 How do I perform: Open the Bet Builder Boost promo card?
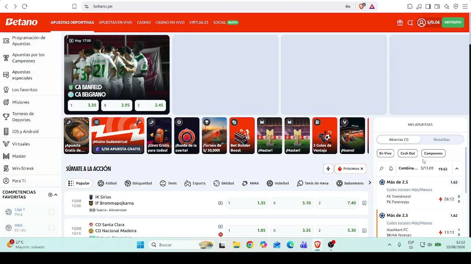point(242,136)
